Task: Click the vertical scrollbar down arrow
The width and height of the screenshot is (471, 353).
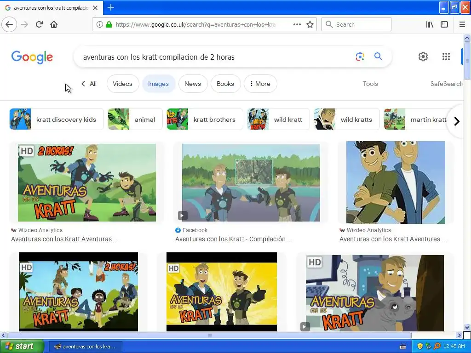Action: point(467,327)
